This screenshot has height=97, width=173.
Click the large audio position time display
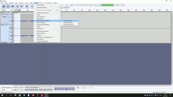click(64, 89)
